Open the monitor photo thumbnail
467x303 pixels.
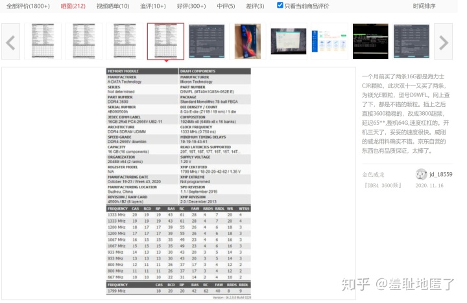(288, 41)
